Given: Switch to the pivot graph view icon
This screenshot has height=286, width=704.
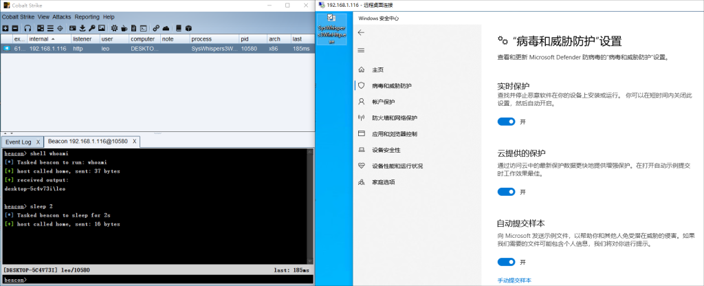Looking at the screenshot, I should click(41, 28).
